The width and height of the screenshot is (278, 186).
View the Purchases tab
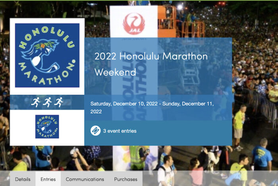tap(126, 179)
